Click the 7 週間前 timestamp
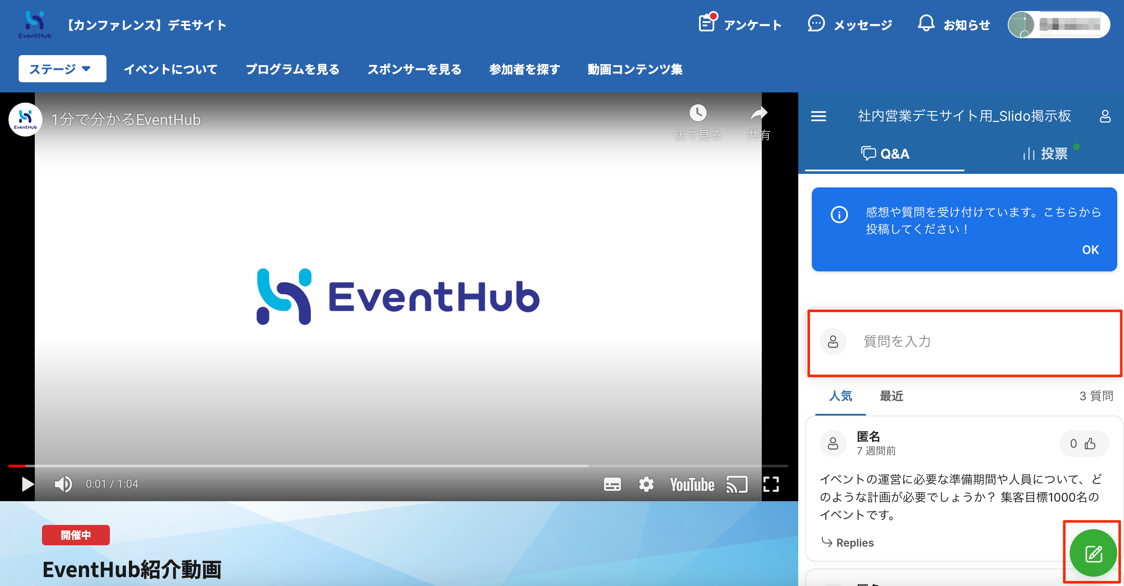Viewport: 1124px width, 586px height. [x=876, y=451]
